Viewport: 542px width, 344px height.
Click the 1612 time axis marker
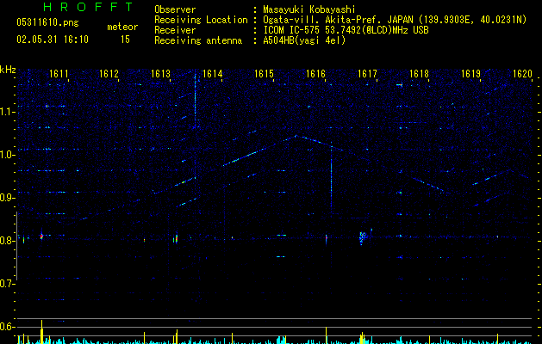[109, 74]
